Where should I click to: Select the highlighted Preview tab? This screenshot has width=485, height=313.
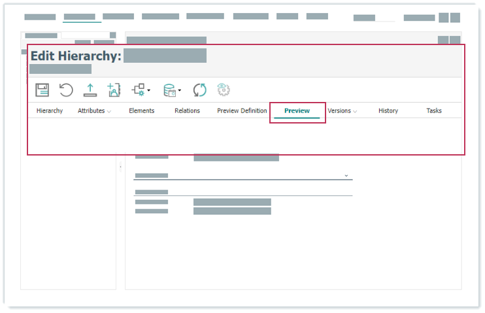297,111
